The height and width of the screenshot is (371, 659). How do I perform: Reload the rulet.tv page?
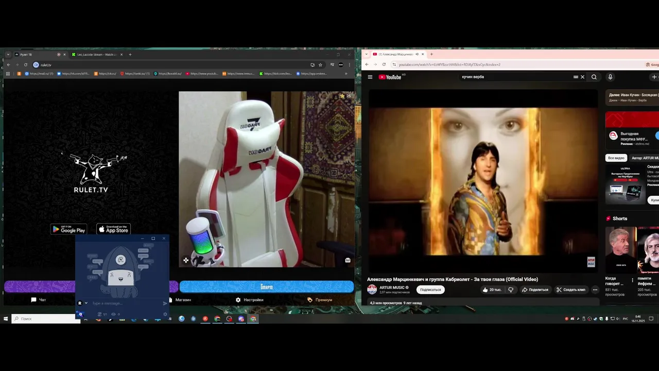point(25,65)
